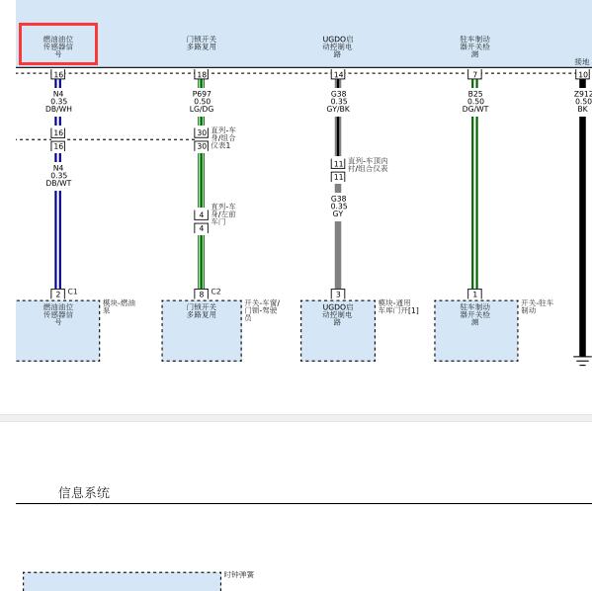Click the 直列-车顶内衬/组合仪表 connector label
592x591 pixels.
(368, 165)
